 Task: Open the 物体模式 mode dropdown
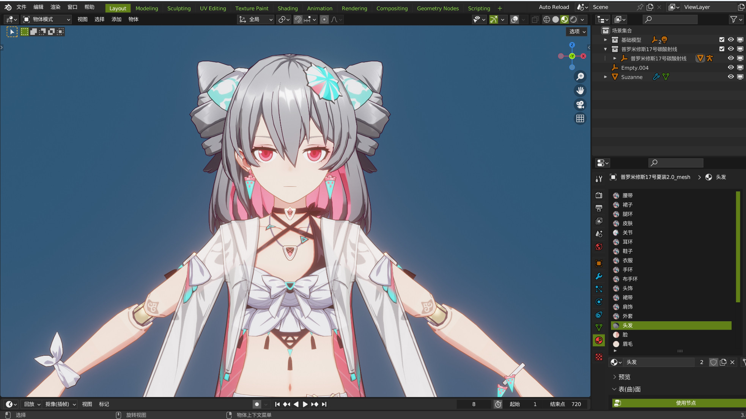pos(46,19)
